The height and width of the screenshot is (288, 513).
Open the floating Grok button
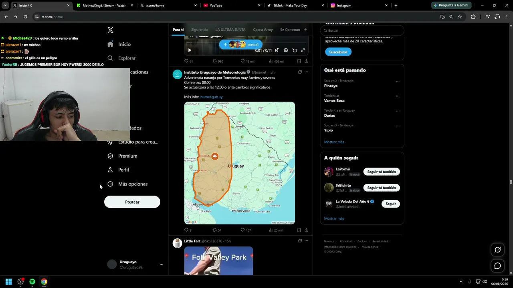(x=498, y=250)
